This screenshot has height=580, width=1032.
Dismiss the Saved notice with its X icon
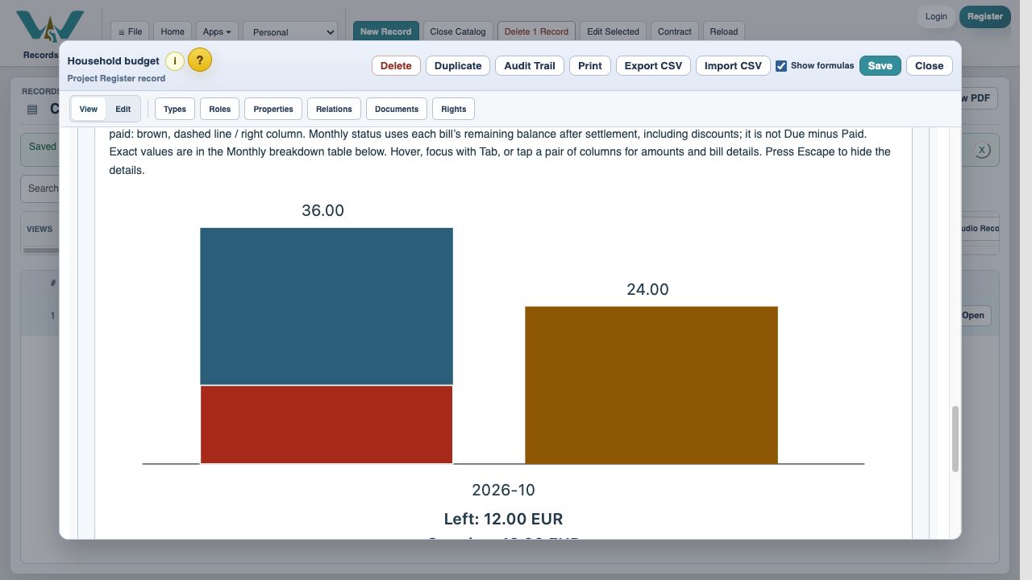(981, 150)
